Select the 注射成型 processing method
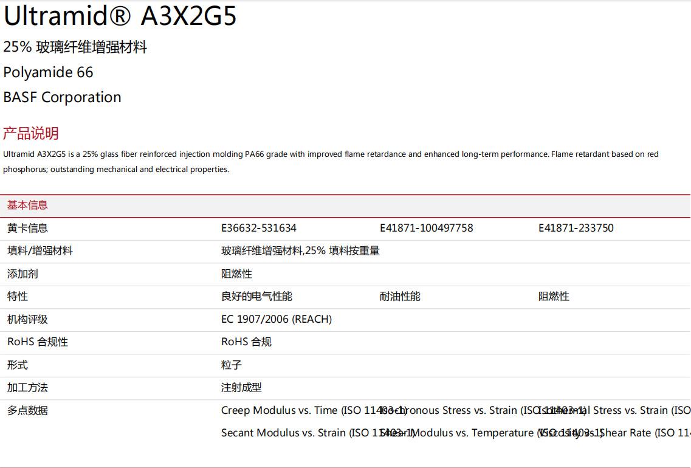This screenshot has height=468, width=691. pyautogui.click(x=241, y=387)
